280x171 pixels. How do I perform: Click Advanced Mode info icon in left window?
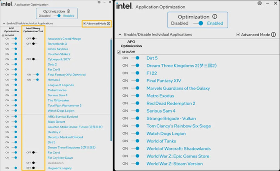click(109, 23)
